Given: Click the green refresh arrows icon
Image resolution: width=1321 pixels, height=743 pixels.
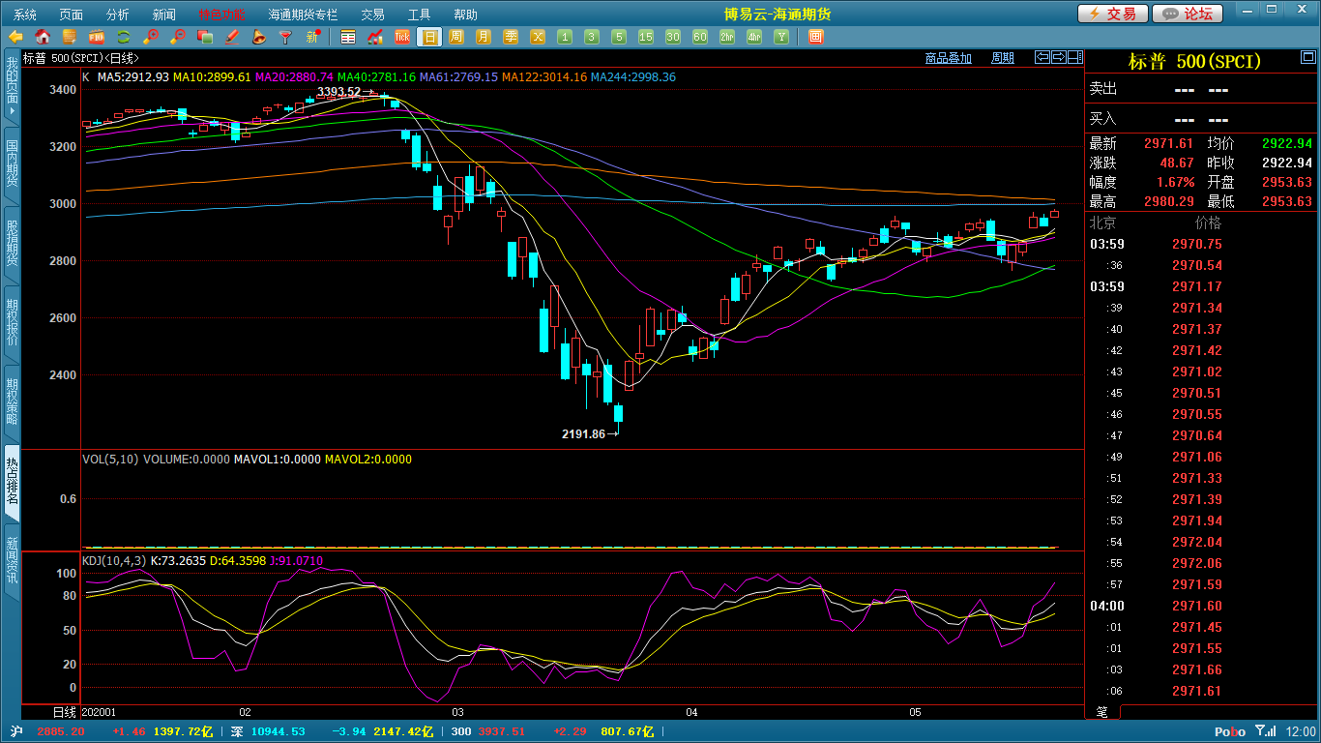Looking at the screenshot, I should (124, 37).
